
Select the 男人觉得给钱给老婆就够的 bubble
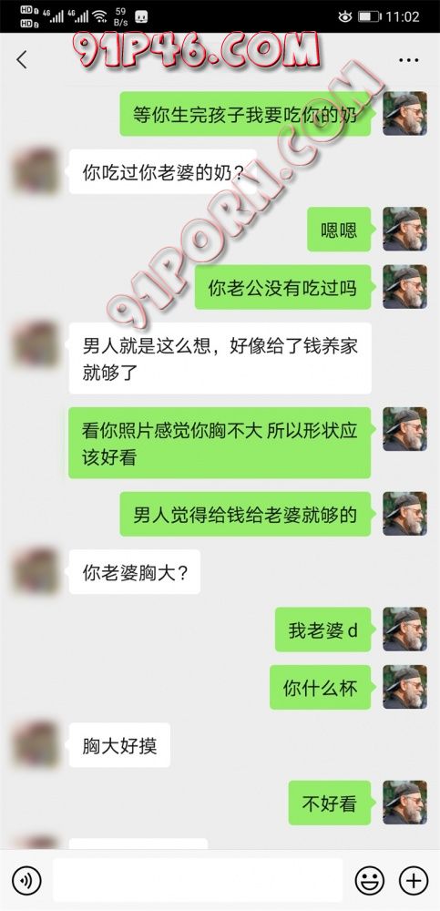245,514
